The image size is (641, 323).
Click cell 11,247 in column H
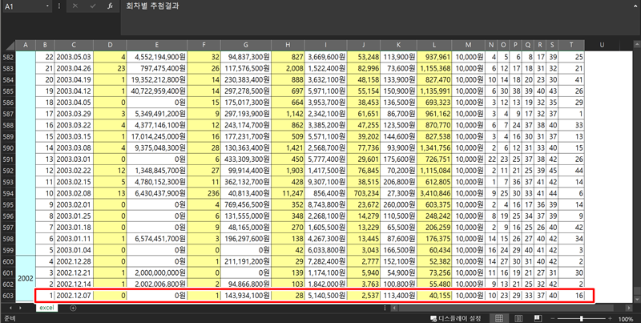tap(288, 193)
